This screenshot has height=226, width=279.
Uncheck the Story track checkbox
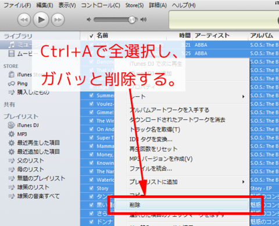91,188
